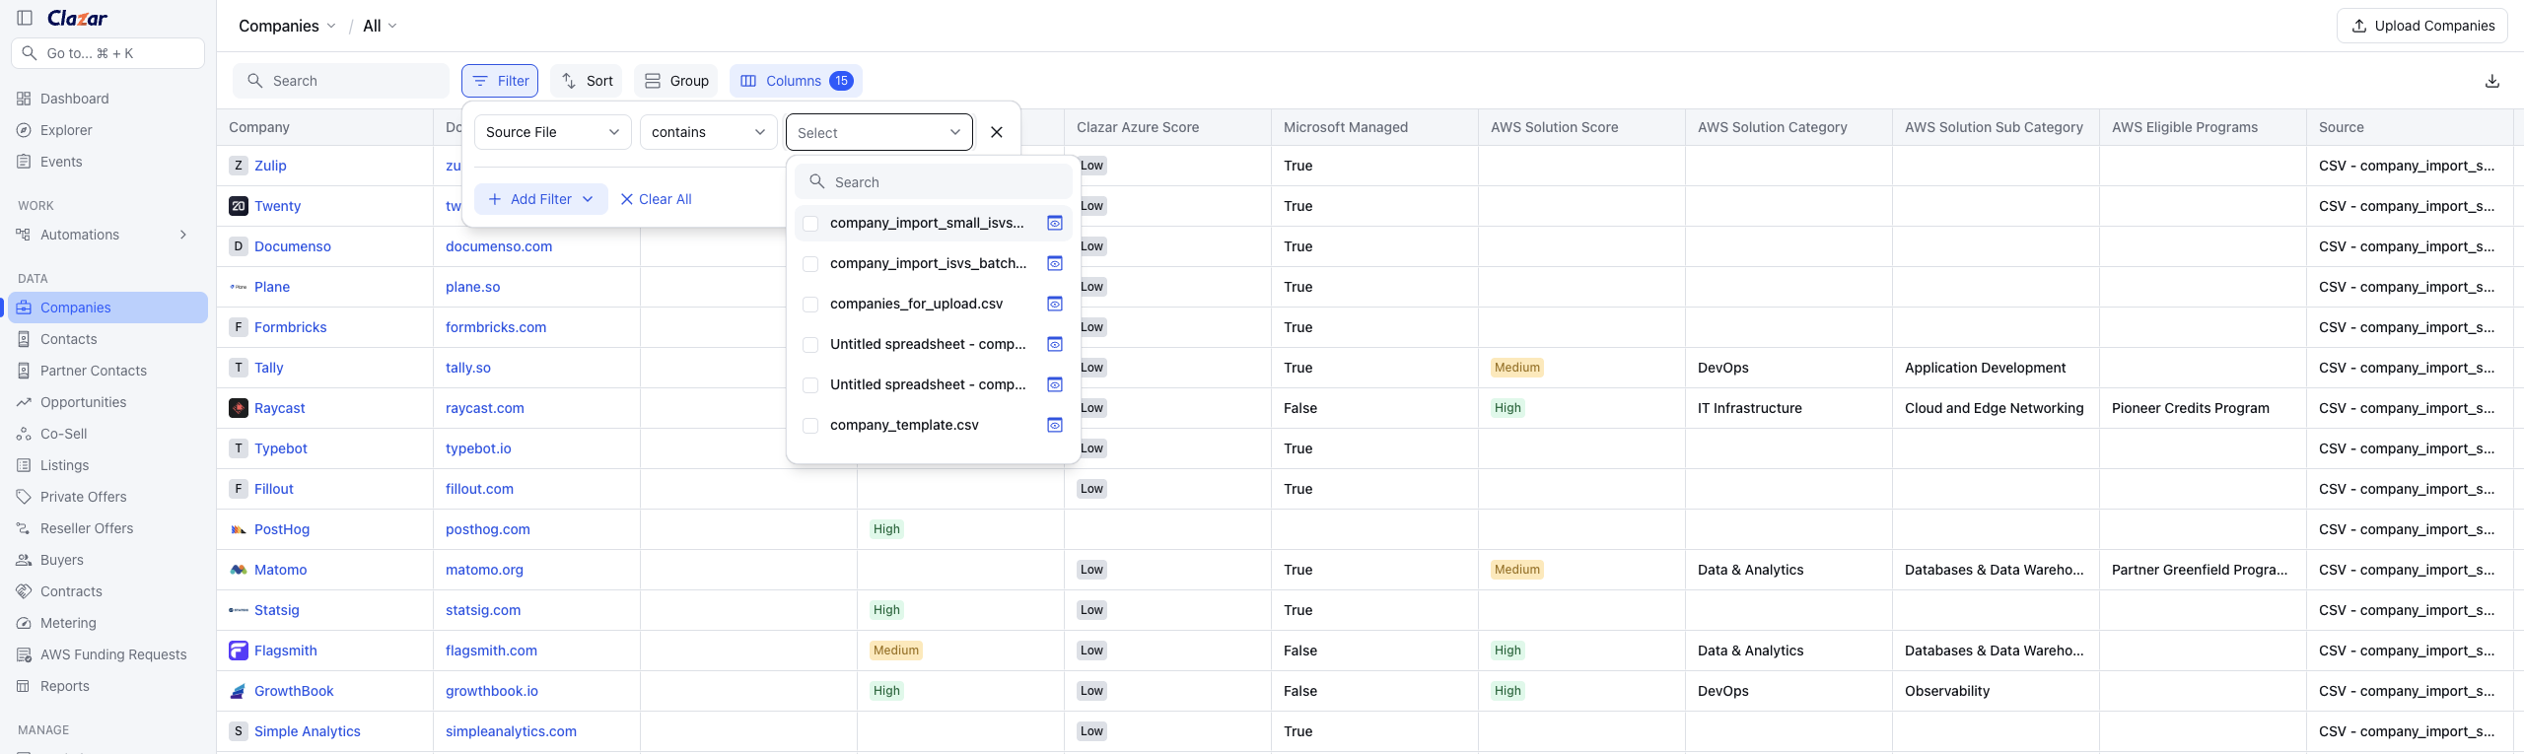The image size is (2524, 754).
Task: Open the Source File field dropdown
Action: click(552, 132)
